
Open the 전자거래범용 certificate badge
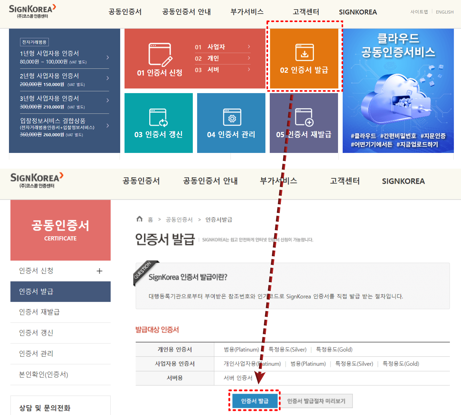35,42
